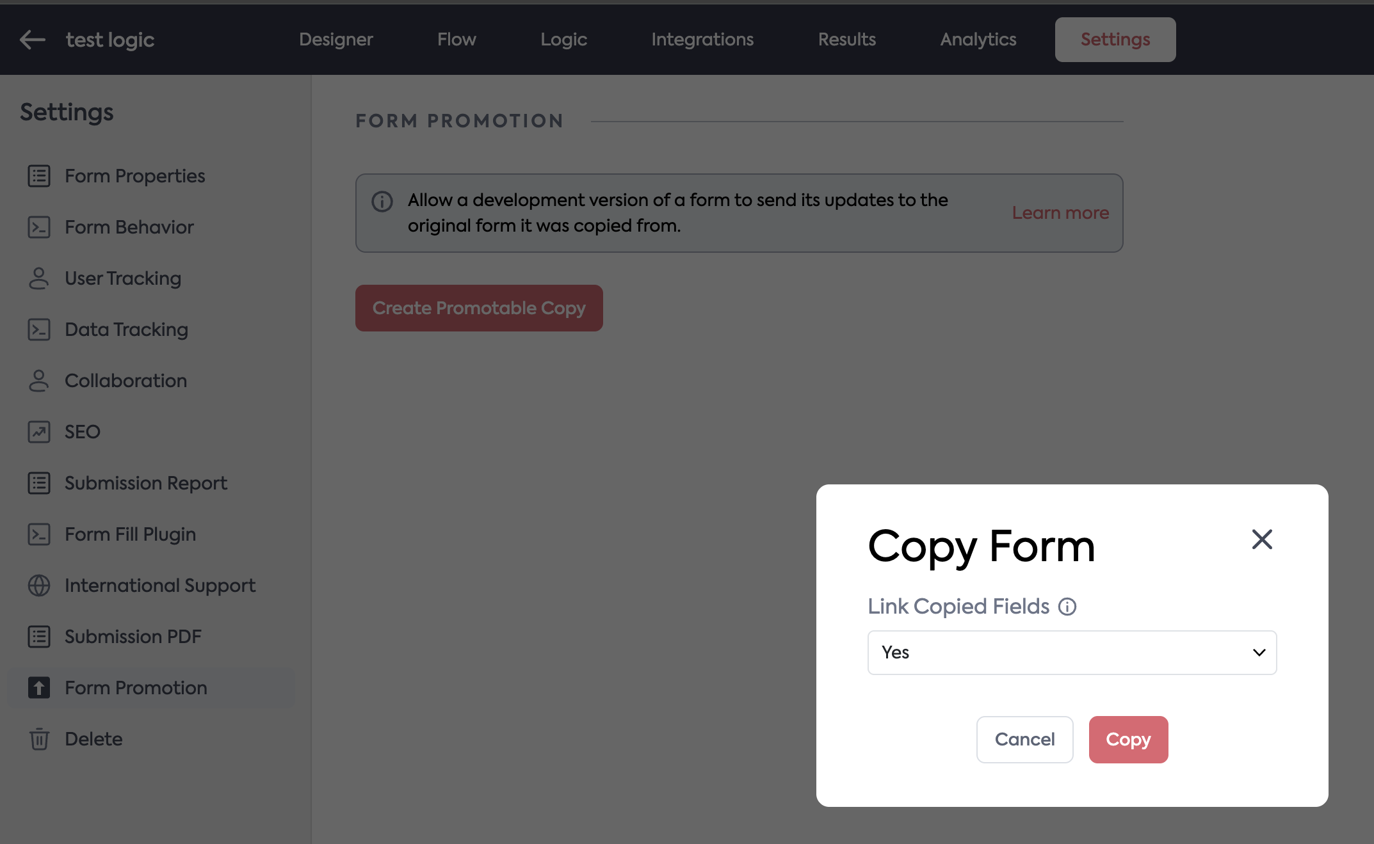Image resolution: width=1374 pixels, height=844 pixels.
Task: Click the International Support globe icon
Action: (38, 585)
